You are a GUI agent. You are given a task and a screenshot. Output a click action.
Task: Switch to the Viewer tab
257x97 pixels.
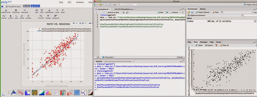(x=218, y=42)
